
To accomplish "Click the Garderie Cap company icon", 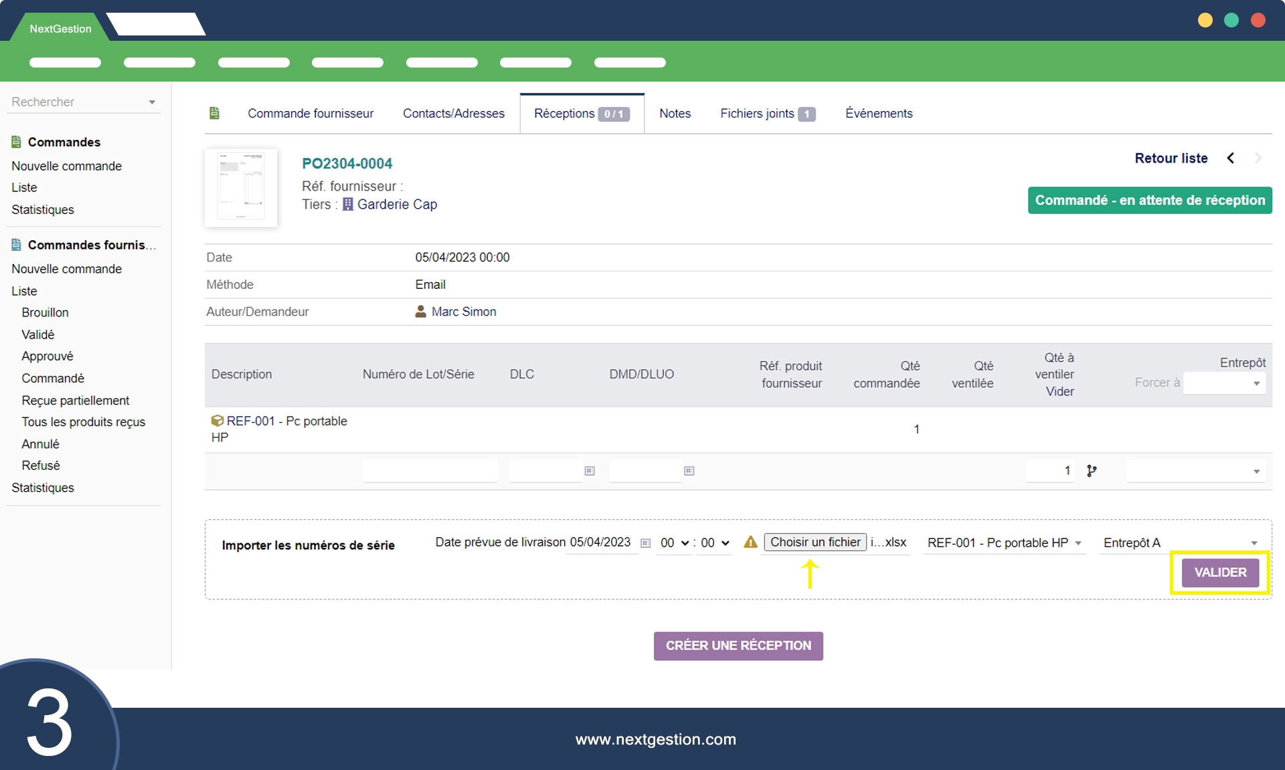I will (347, 205).
